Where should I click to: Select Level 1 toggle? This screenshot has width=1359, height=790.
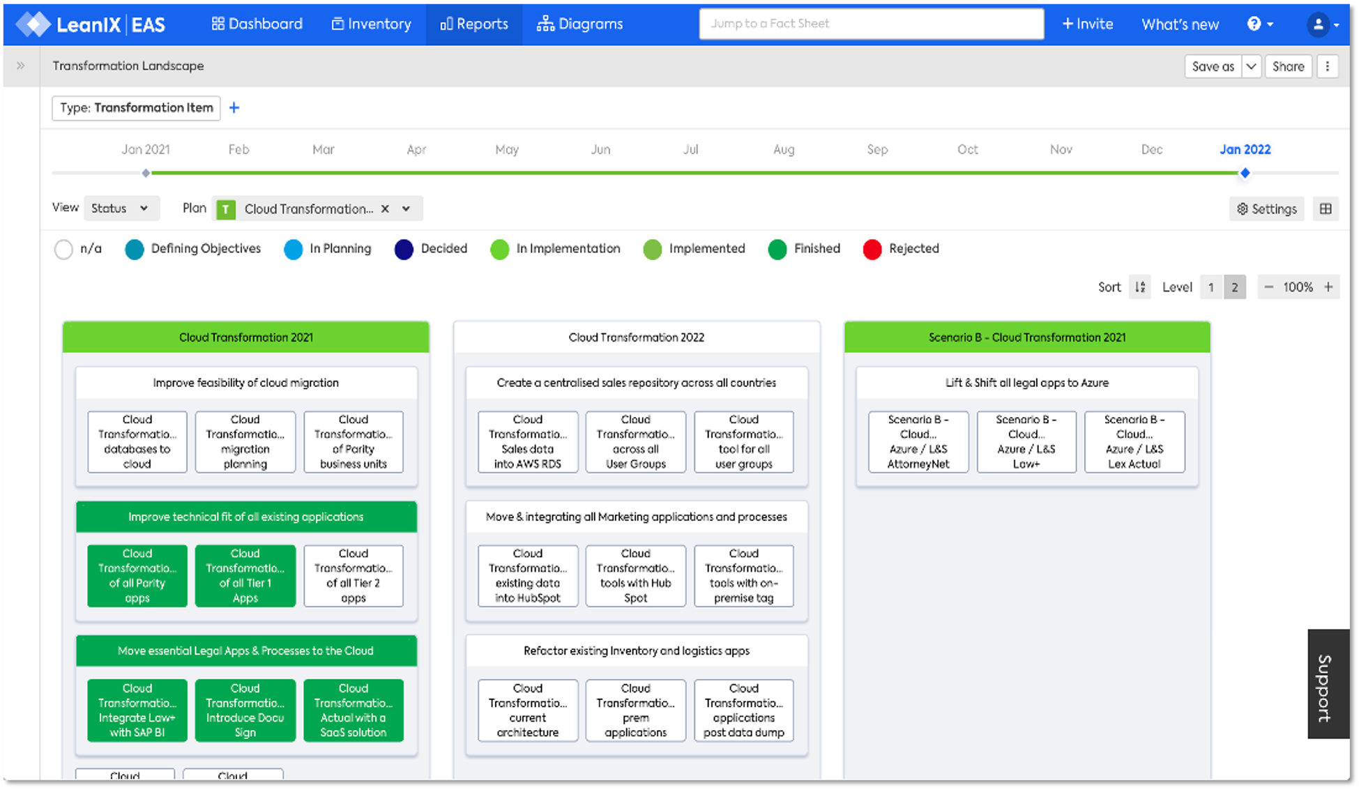coord(1211,287)
